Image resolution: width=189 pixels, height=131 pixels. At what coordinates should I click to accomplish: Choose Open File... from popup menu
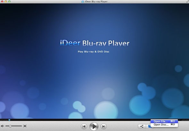point(164,121)
